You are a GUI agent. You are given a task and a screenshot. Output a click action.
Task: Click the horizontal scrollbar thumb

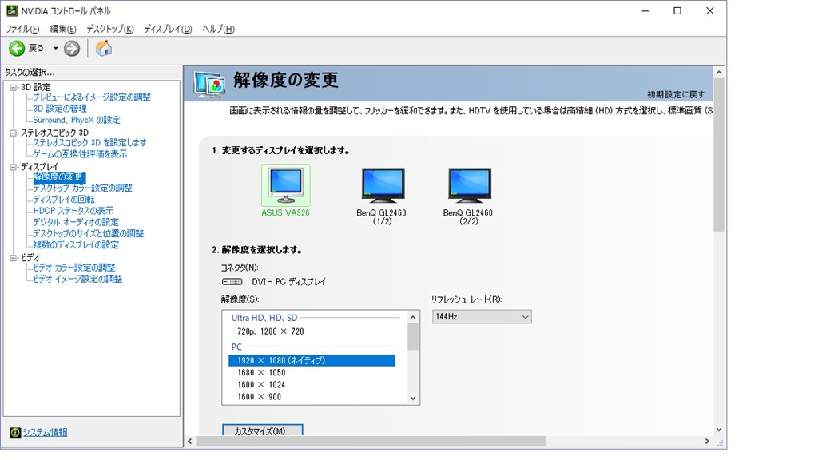pyautogui.click(x=371, y=442)
